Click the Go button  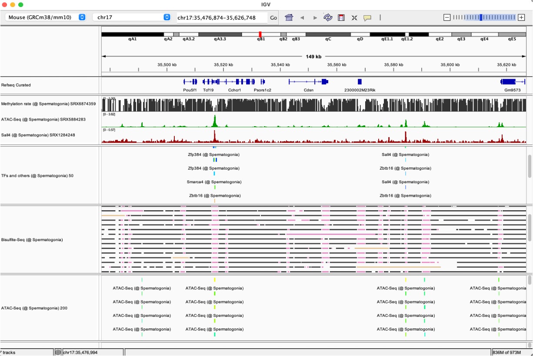pos(273,18)
